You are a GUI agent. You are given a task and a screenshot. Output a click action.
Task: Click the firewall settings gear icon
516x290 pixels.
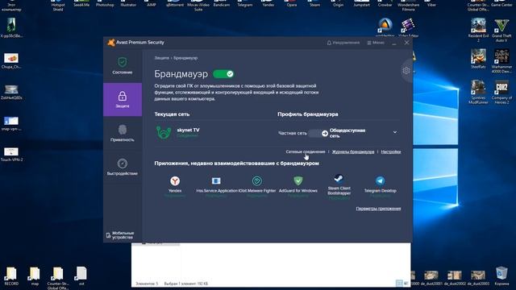[x=406, y=70]
